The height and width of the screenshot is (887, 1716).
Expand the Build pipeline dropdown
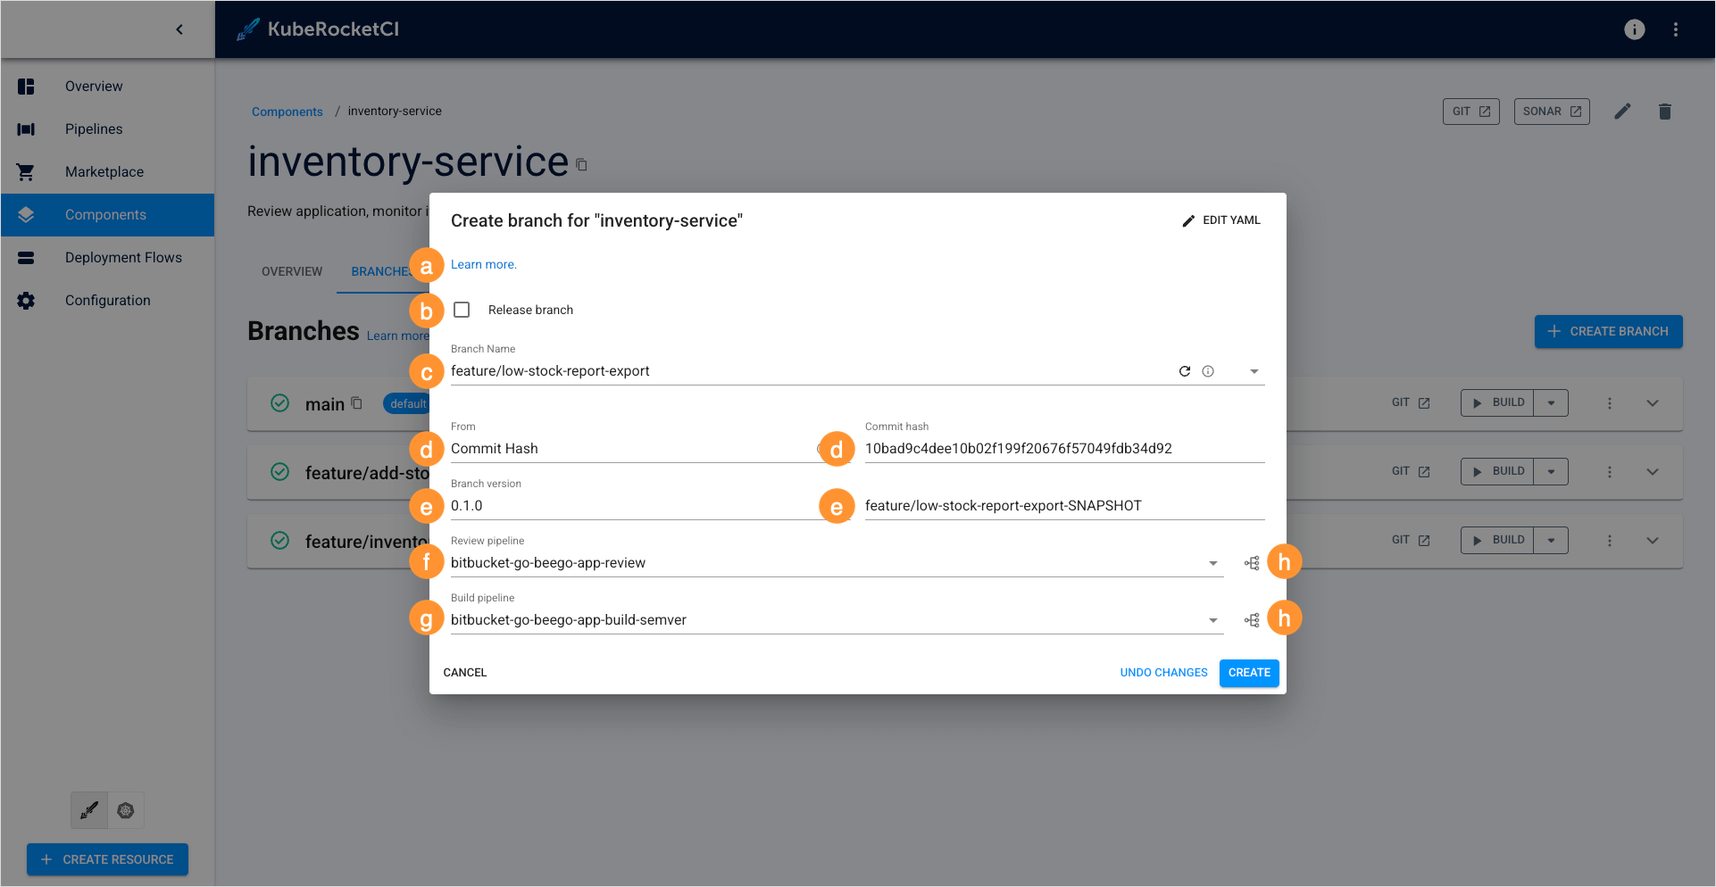1212,620
